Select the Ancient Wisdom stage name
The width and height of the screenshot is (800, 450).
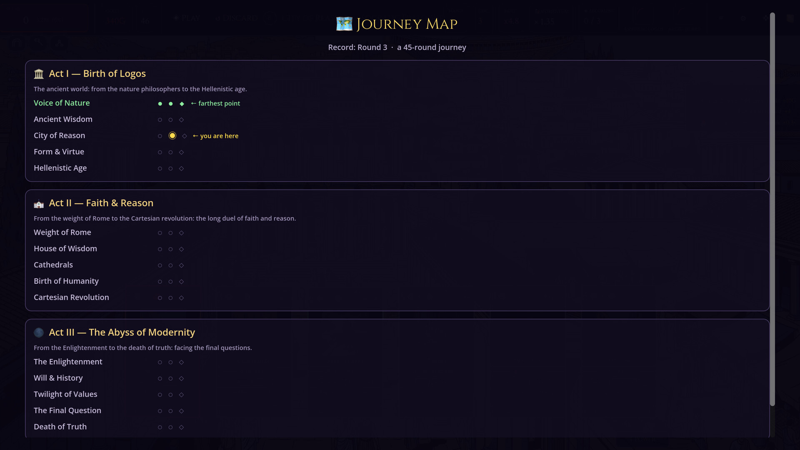click(63, 119)
